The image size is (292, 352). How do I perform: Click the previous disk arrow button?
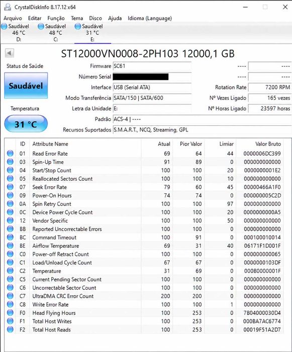coord(10,53)
